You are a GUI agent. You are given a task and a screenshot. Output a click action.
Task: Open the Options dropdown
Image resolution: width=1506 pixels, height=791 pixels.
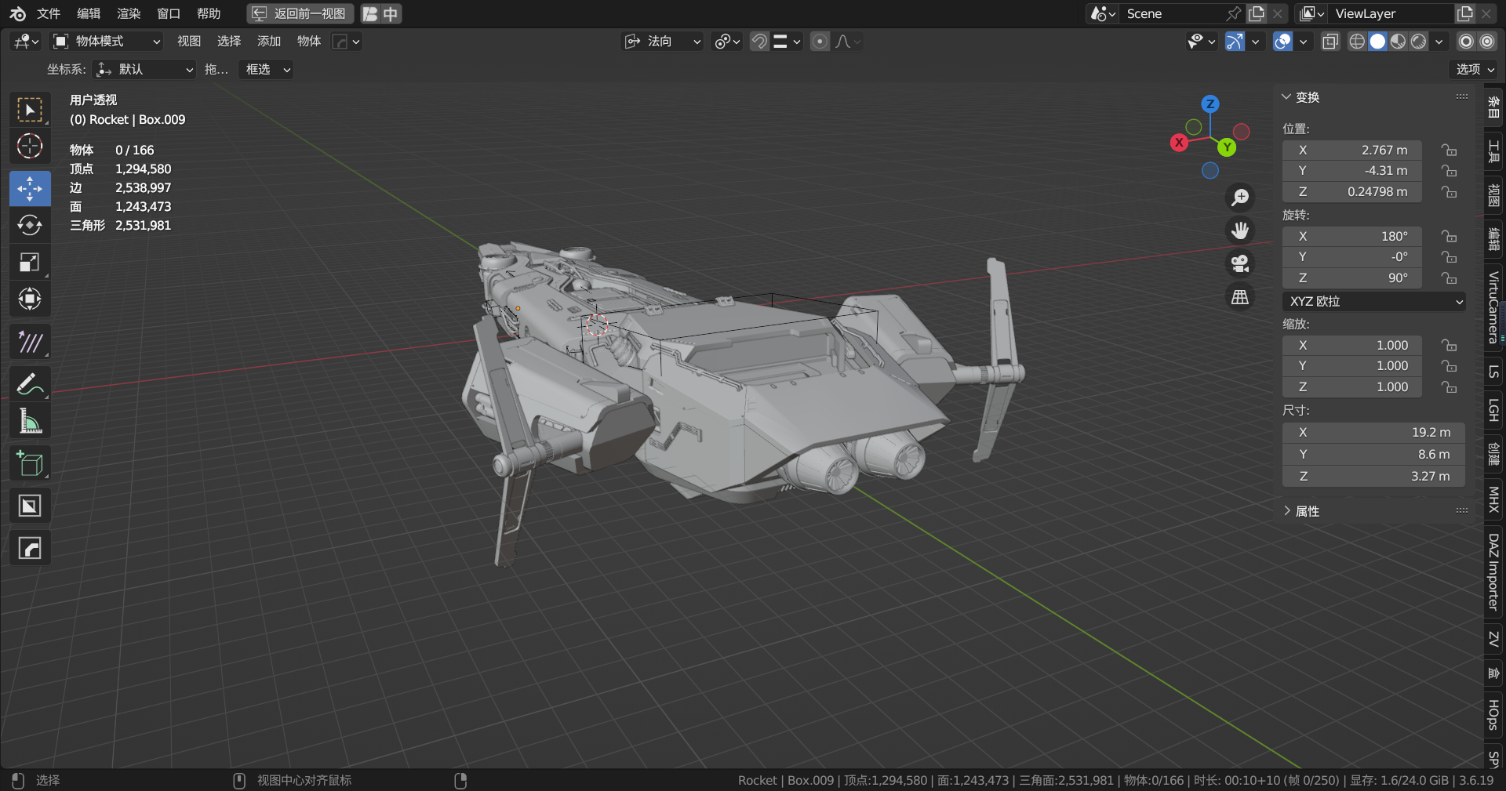point(1475,70)
